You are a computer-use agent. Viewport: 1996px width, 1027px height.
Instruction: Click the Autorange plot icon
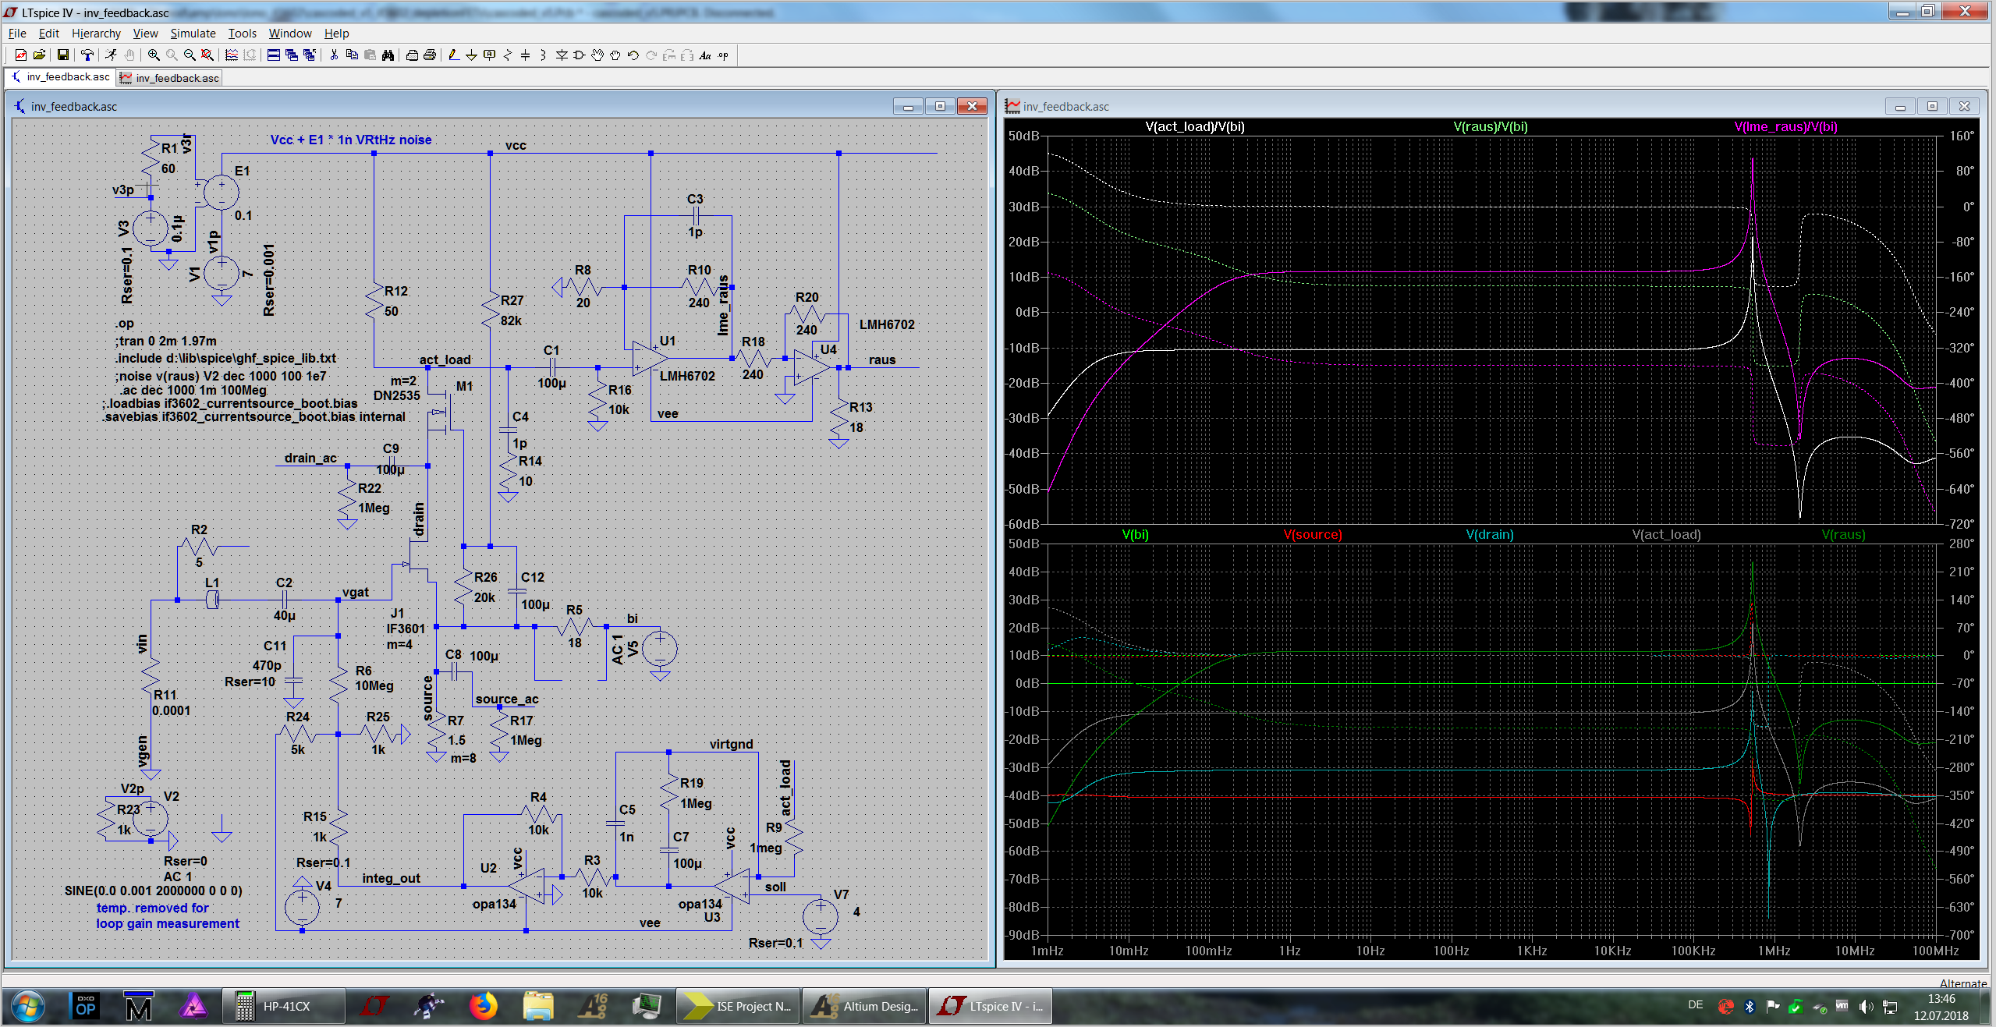(x=232, y=55)
